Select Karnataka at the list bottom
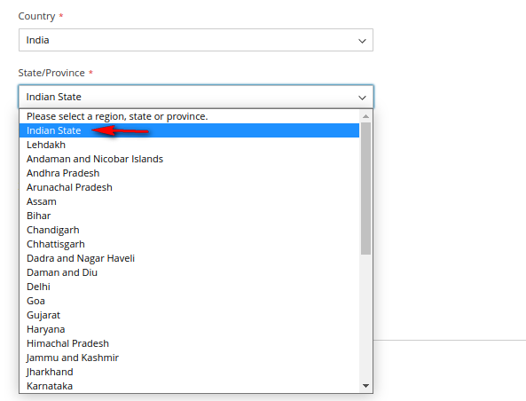526x401 pixels. click(189, 386)
